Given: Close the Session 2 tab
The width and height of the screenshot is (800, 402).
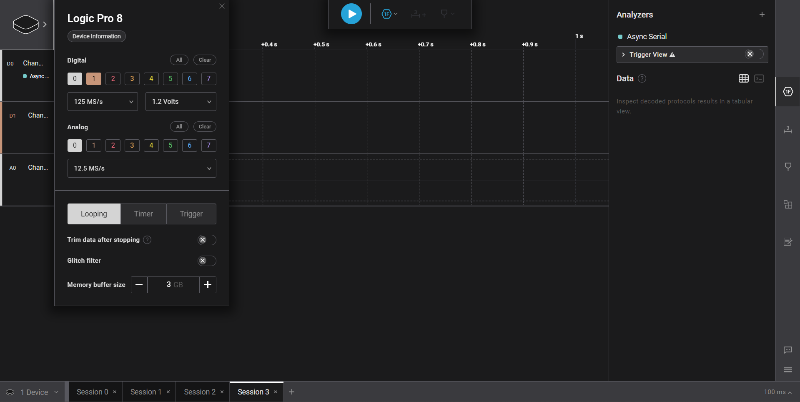Looking at the screenshot, I should (x=222, y=392).
